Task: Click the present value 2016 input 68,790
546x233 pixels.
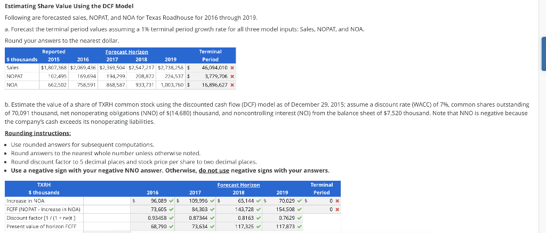Action: click(152, 227)
